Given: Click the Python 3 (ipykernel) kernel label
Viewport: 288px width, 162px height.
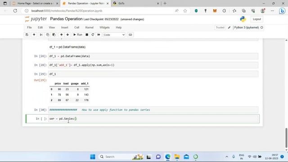Looking at the screenshot, I should (246, 27).
